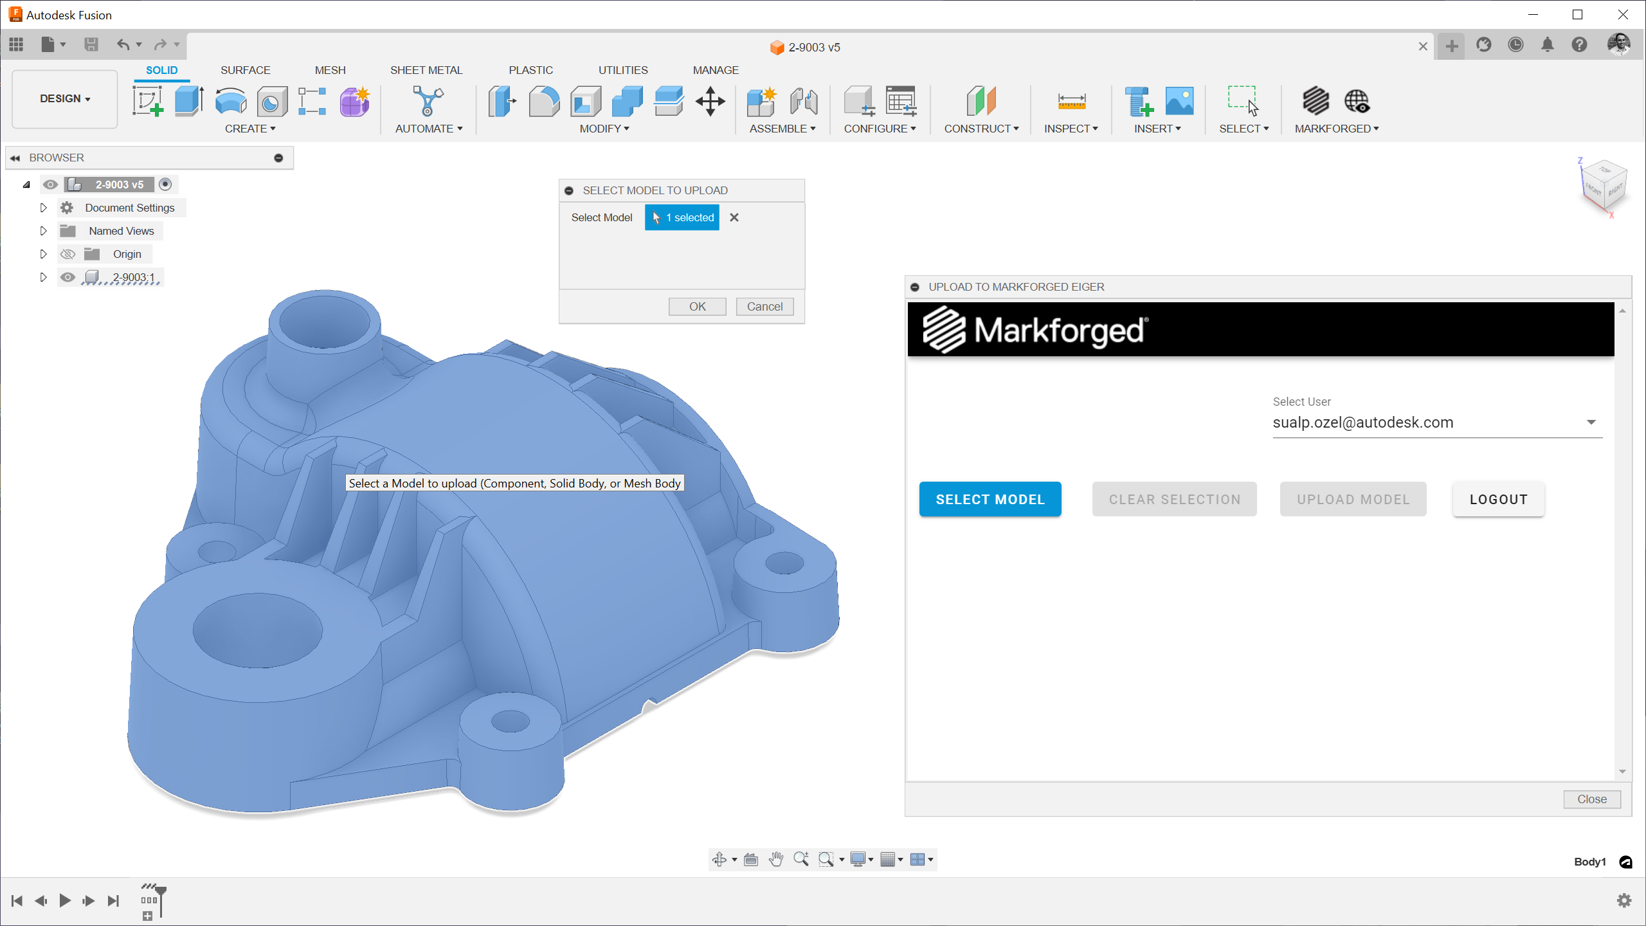Click the Pan hand icon in navigation bar

pyautogui.click(x=776, y=859)
